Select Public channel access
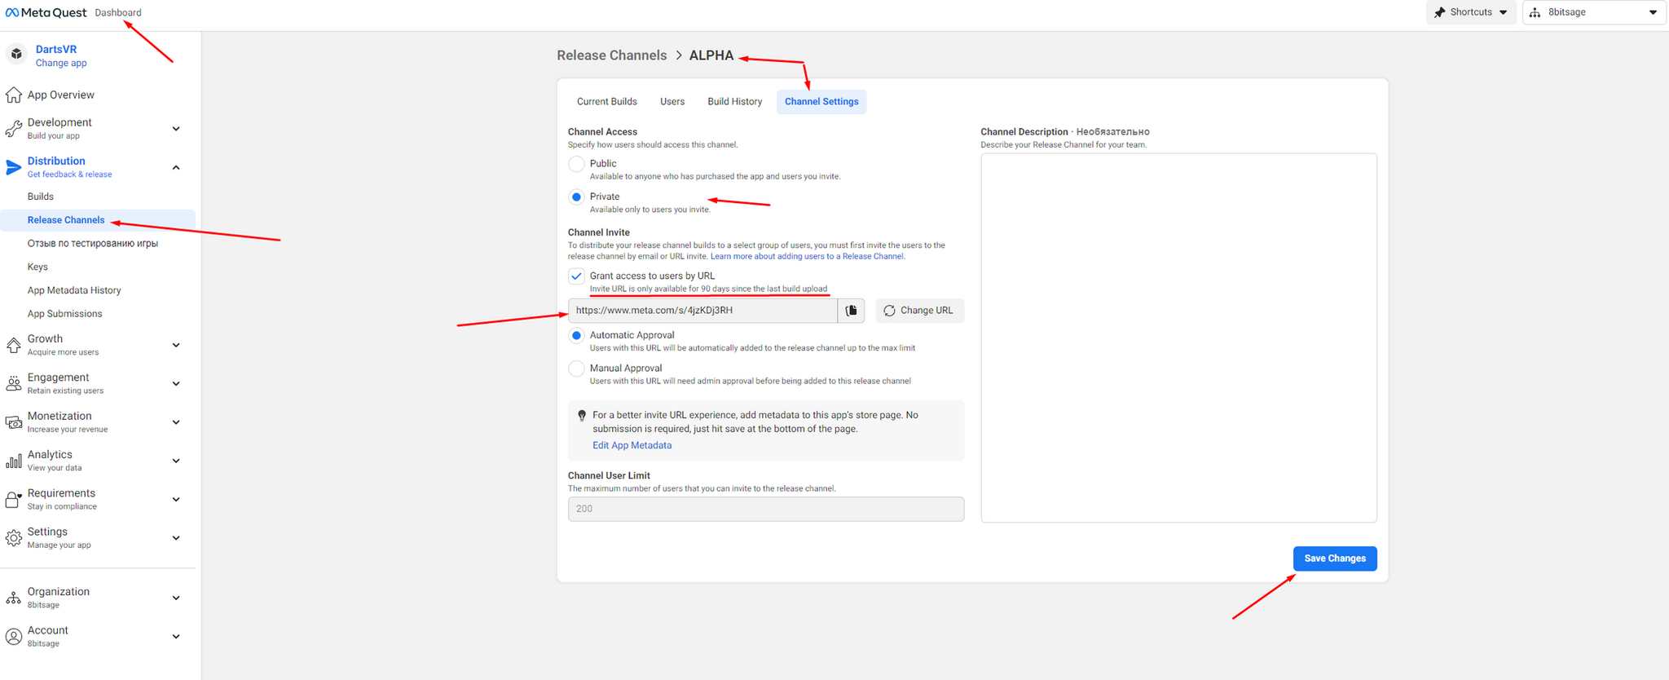 tap(576, 164)
